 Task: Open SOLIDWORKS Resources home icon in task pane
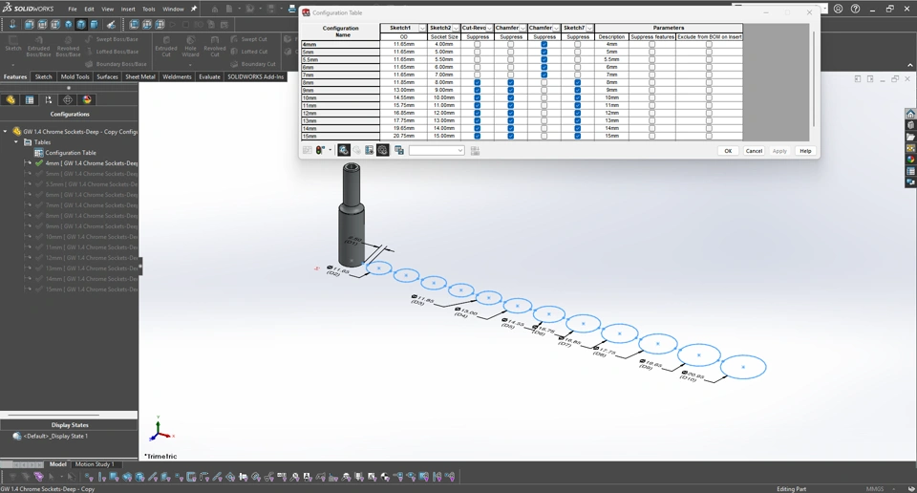tap(910, 114)
